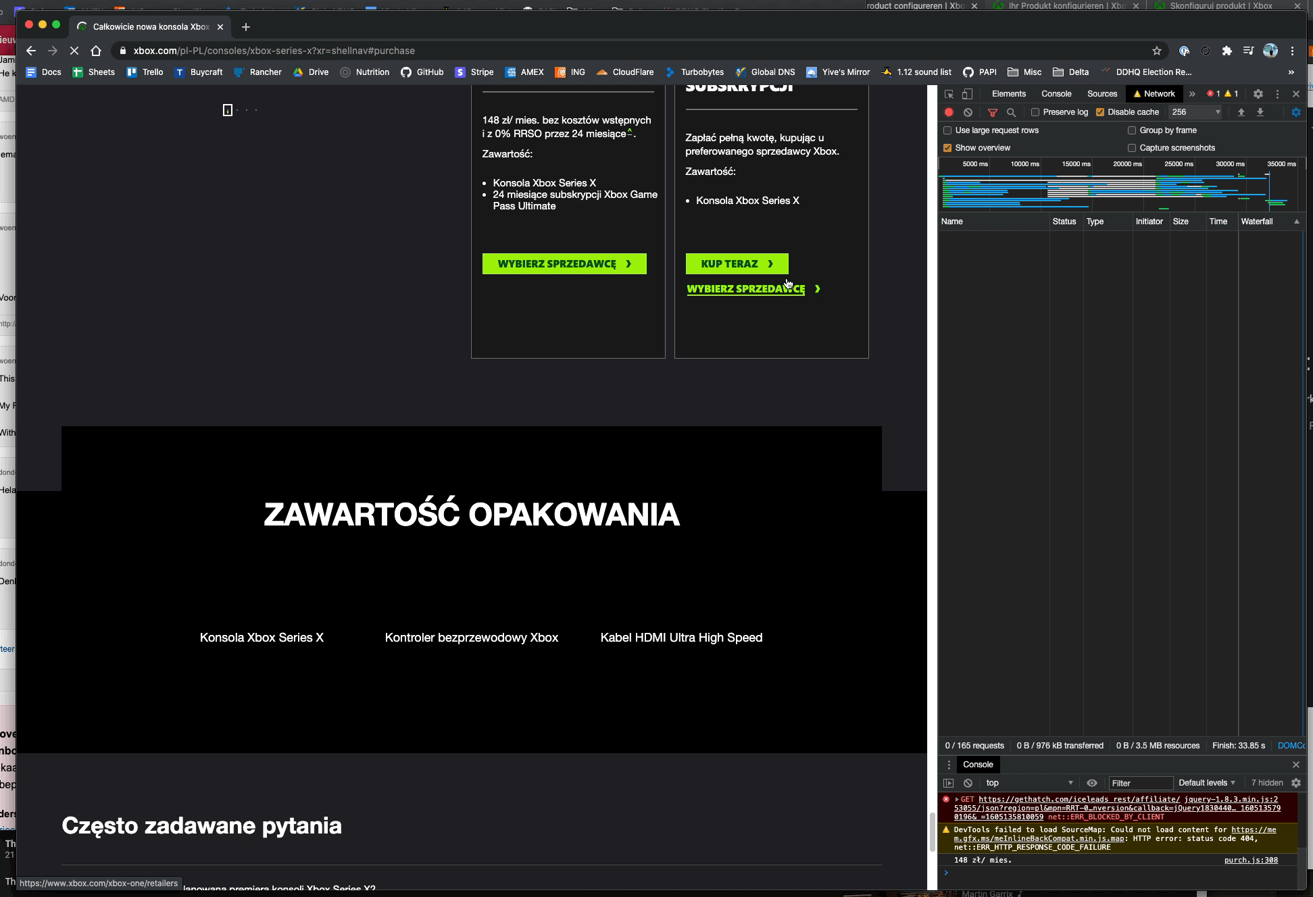Open the Misc bookmarks folder
Screen dimensions: 1313x897
(x=1024, y=72)
